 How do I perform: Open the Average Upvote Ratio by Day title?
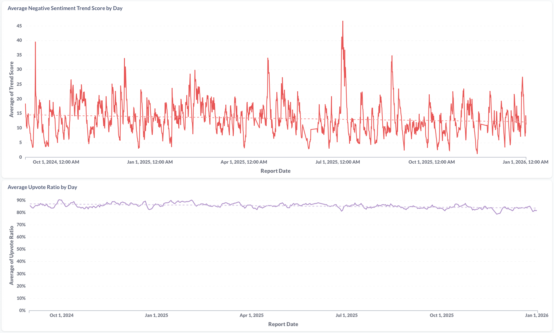click(x=42, y=187)
